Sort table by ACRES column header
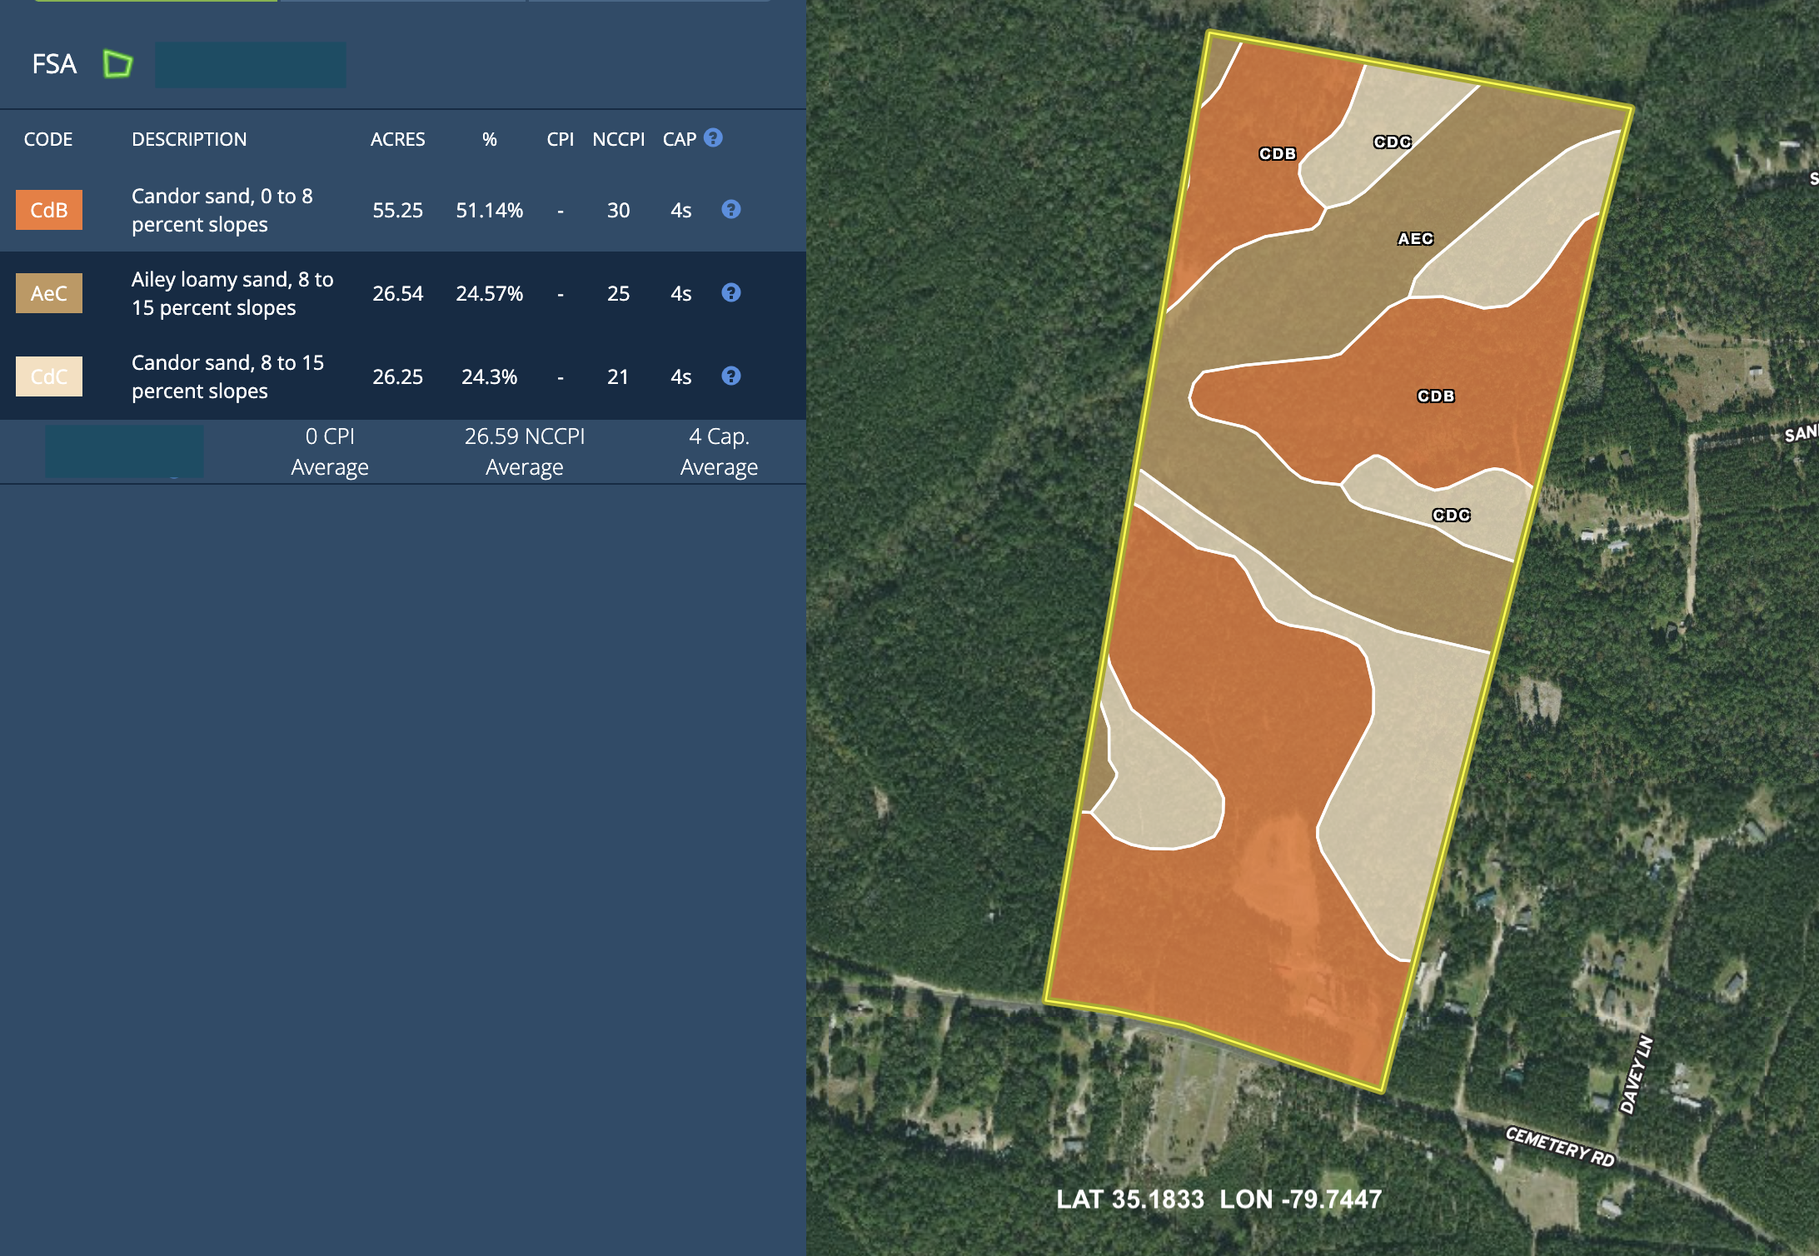 397,139
